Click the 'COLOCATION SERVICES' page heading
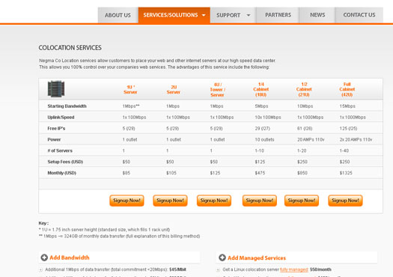Image resolution: width=393 pixels, height=277 pixels. pyautogui.click(x=70, y=48)
